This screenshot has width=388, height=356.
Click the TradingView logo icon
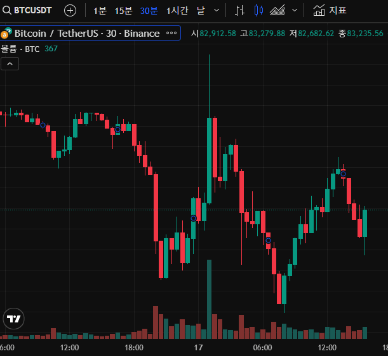13,319
